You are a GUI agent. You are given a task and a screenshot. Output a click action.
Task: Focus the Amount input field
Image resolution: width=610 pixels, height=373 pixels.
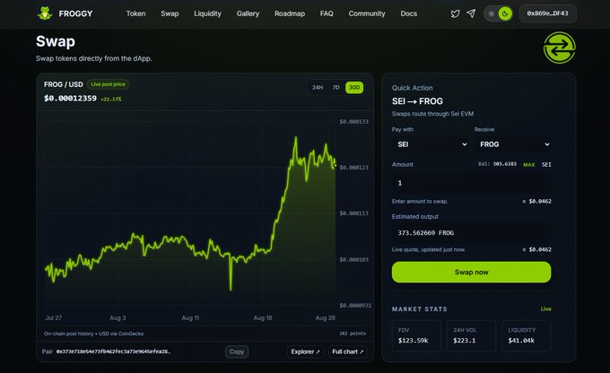tap(472, 183)
